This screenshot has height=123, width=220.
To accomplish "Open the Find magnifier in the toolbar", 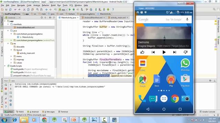I will pos(37,10).
